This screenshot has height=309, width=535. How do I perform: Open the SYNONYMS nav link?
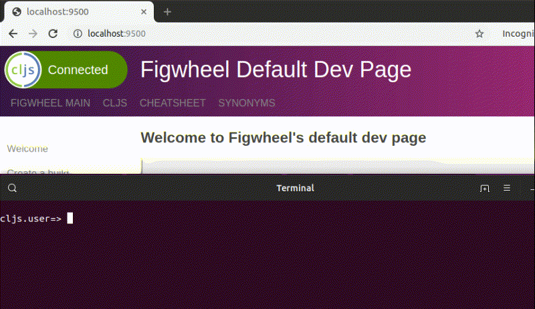click(247, 103)
